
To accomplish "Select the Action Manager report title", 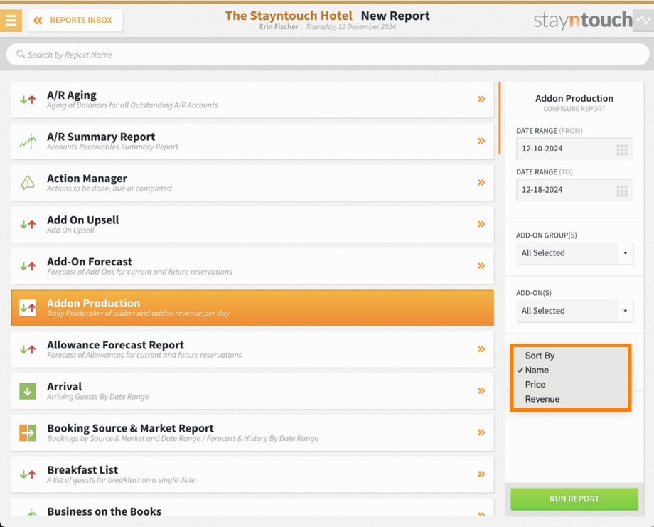I will pyautogui.click(x=87, y=179).
